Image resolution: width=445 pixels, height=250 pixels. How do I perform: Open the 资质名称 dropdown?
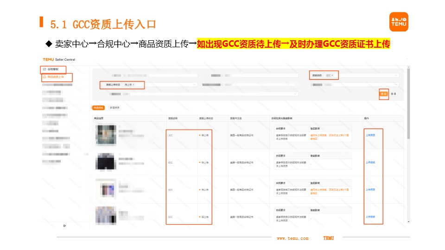(361, 75)
